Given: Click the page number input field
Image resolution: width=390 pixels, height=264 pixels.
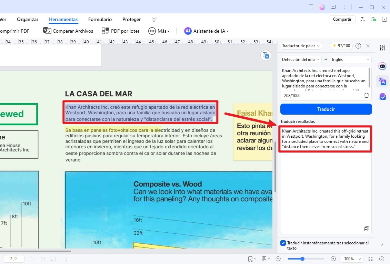Looking at the screenshot, I should (x=14, y=259).
